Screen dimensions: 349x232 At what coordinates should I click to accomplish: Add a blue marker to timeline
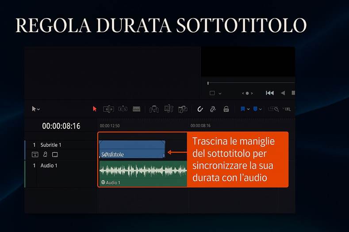[x=255, y=109]
